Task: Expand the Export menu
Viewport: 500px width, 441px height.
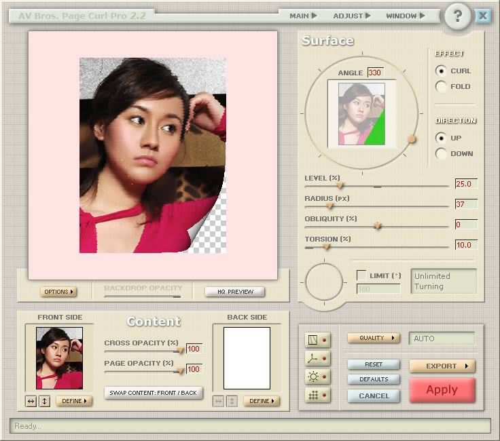Action: pos(442,366)
